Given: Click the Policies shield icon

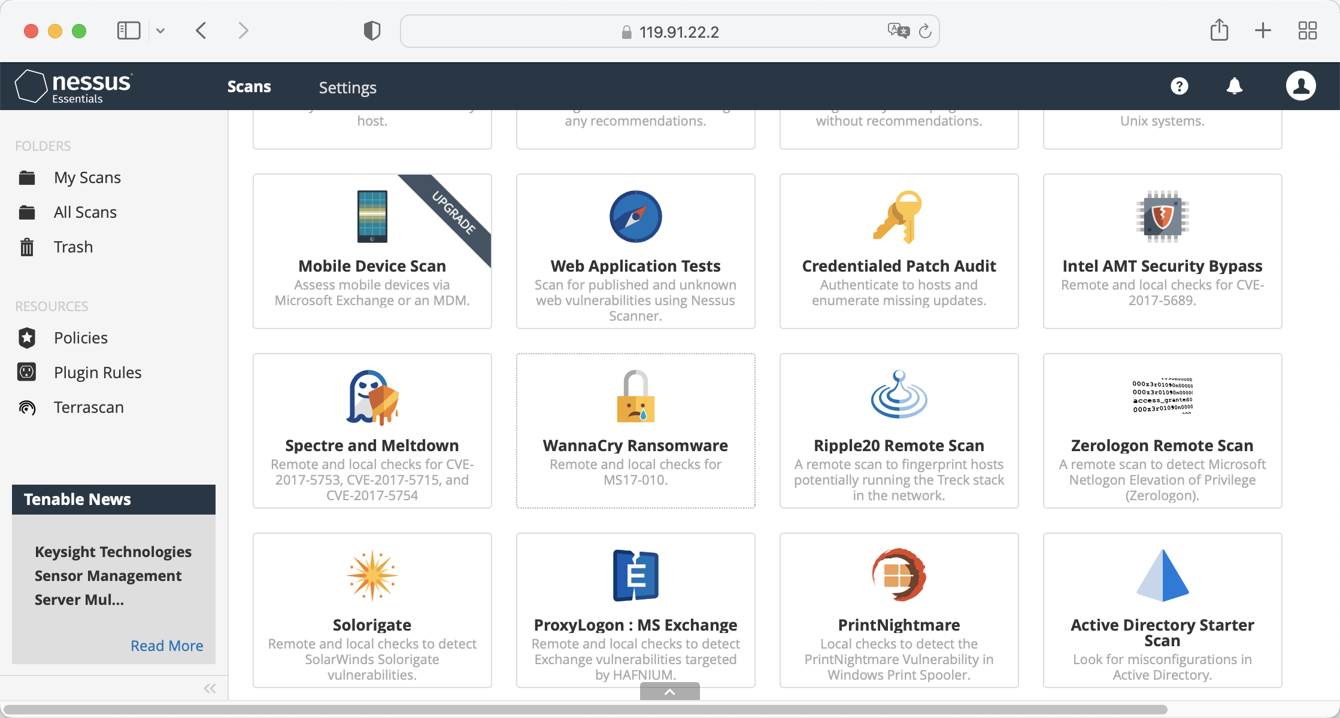Looking at the screenshot, I should coord(27,338).
